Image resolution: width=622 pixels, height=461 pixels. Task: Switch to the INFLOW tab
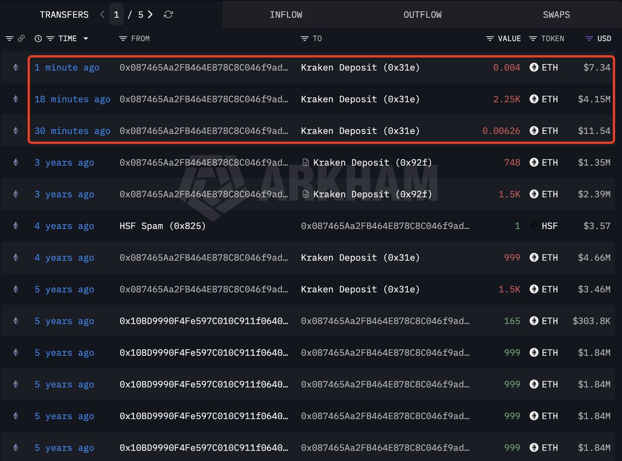click(x=286, y=15)
